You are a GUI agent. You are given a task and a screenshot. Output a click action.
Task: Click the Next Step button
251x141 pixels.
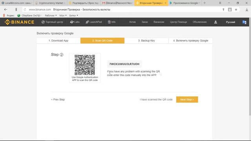[x=187, y=99]
